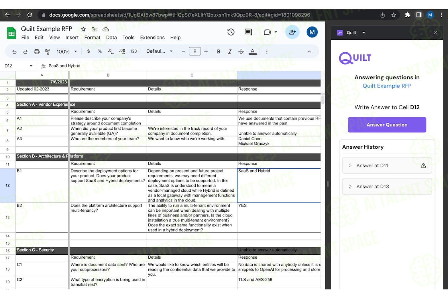Expand Answer at D11 history entry
This screenshot has height=299, width=448.
(x=387, y=165)
